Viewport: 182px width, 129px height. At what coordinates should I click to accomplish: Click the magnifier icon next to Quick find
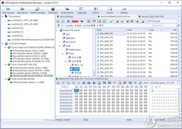178,26
